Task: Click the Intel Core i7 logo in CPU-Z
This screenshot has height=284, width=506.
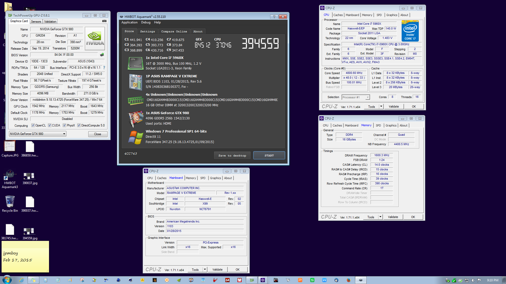Action: coord(410,31)
